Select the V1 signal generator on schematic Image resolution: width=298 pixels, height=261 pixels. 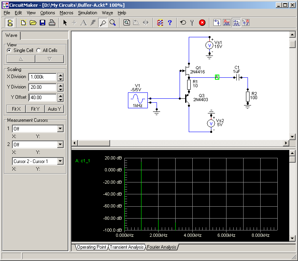click(138, 100)
